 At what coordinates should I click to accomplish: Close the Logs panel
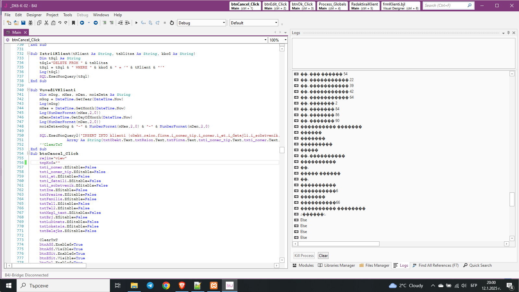(x=514, y=33)
